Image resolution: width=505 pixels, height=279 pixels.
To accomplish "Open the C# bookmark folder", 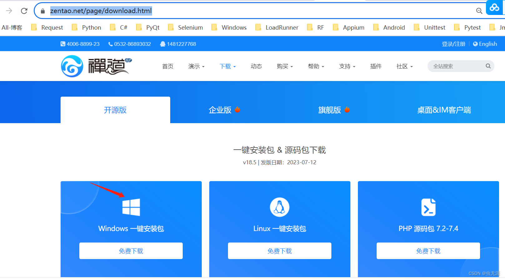I will pyautogui.click(x=119, y=27).
